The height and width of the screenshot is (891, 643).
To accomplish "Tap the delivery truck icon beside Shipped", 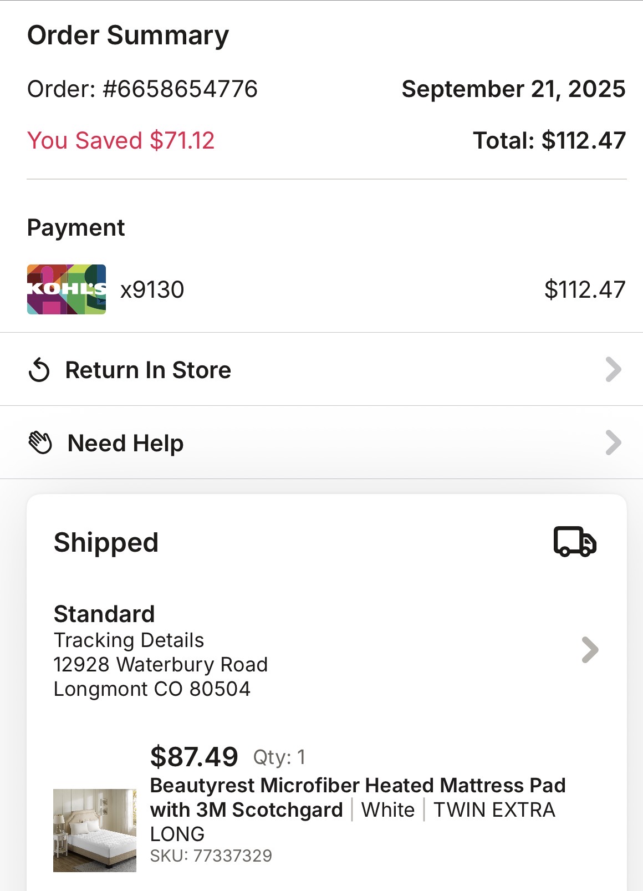I will click(x=575, y=542).
